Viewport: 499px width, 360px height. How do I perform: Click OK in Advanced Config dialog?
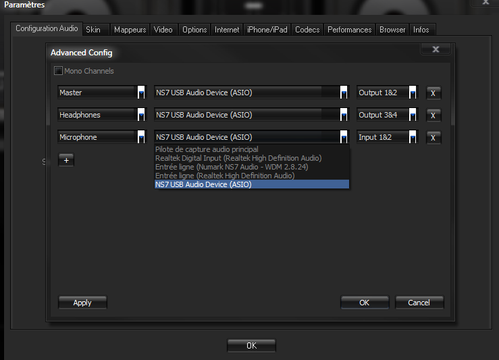[x=365, y=303]
